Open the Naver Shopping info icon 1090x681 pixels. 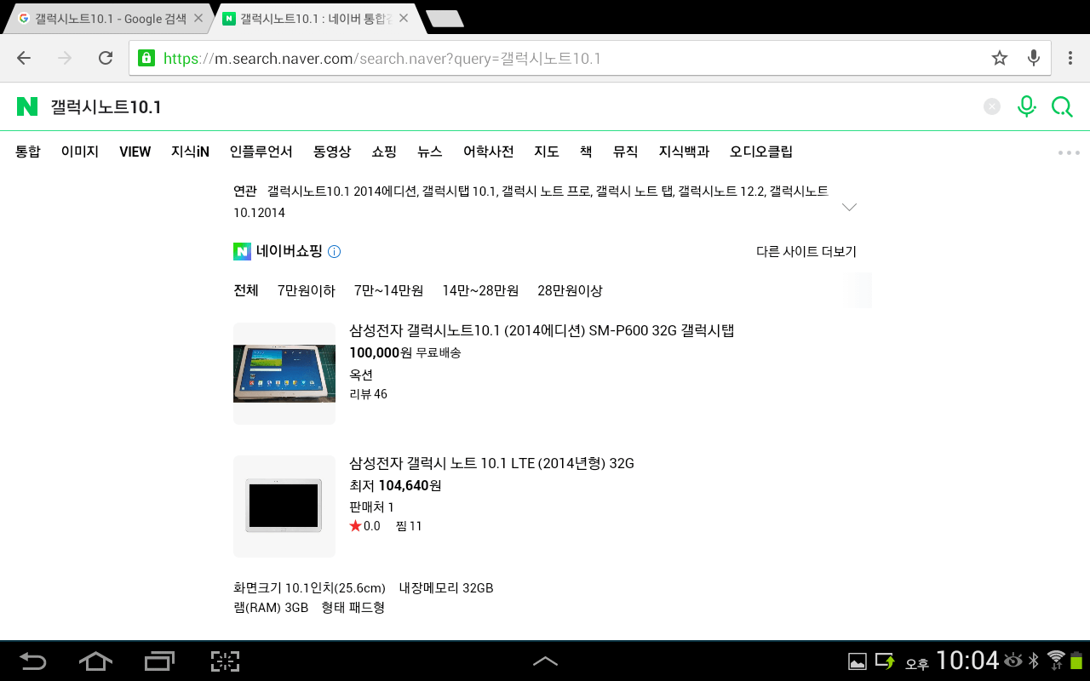(334, 251)
